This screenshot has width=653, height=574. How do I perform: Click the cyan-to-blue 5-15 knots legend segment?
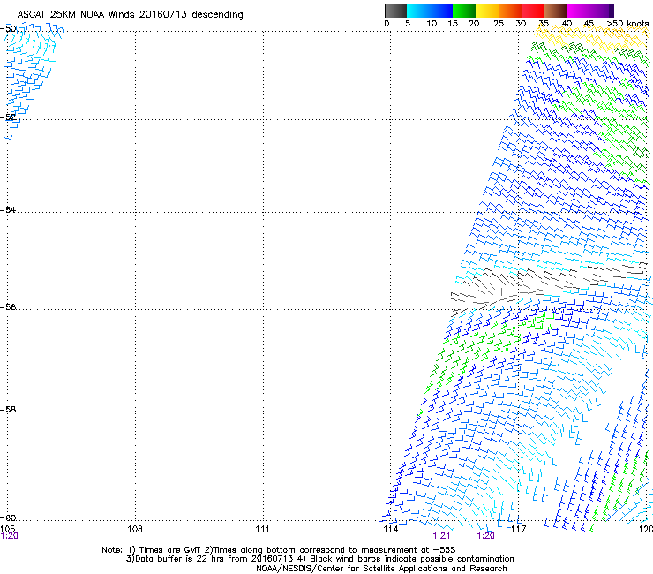tap(430, 11)
